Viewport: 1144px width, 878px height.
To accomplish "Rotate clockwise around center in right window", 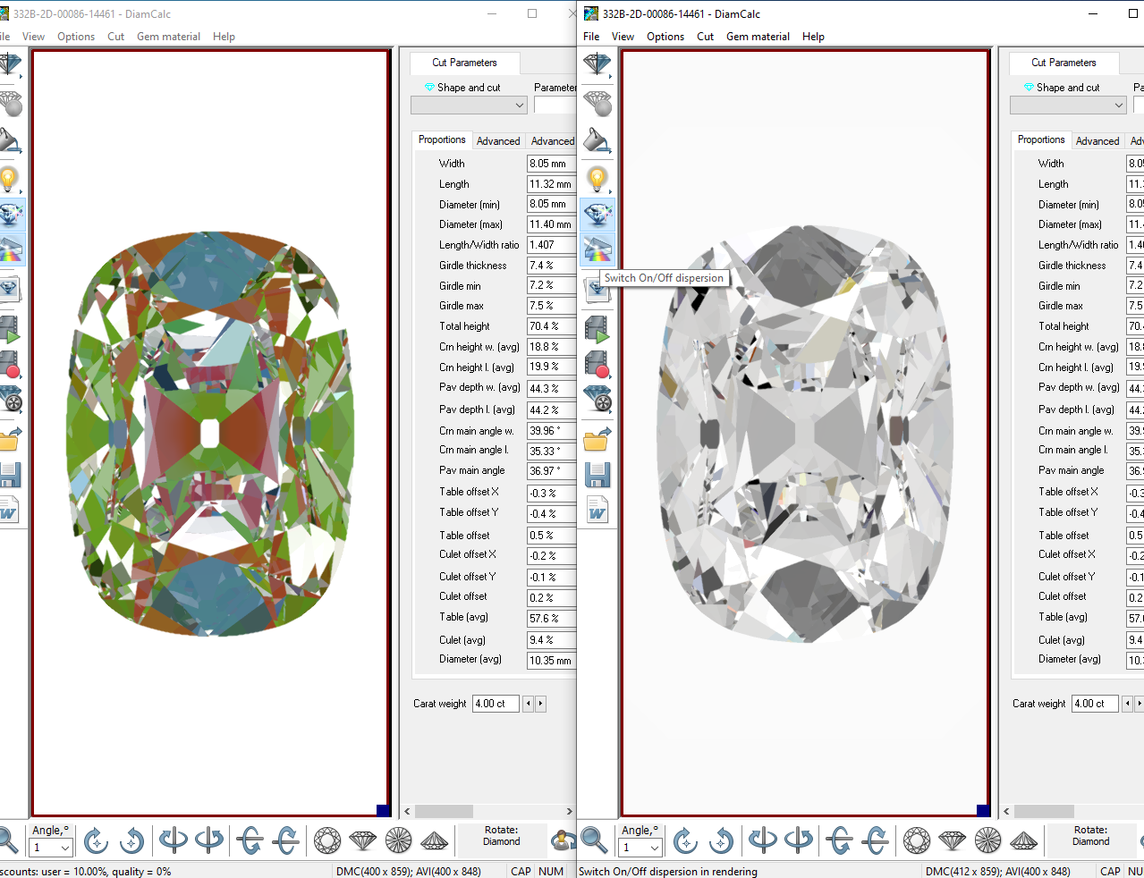I will pos(685,840).
